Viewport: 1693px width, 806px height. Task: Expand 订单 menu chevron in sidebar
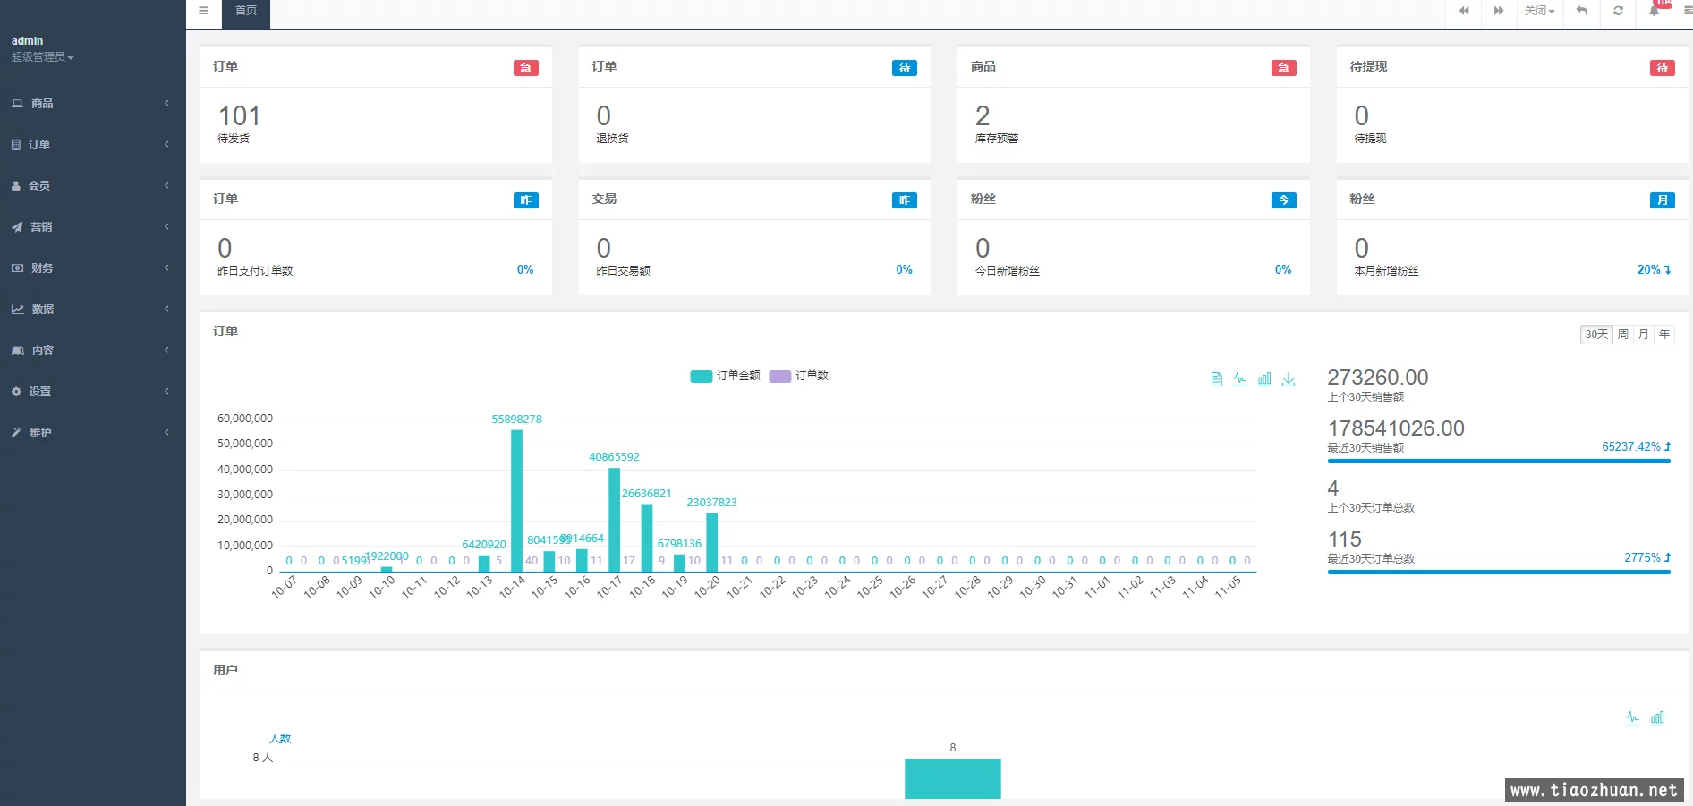pyautogui.click(x=166, y=145)
